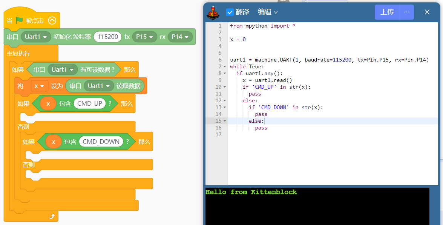Open the tx pin P15 dropdown
Image resolution: width=443 pixels, height=225 pixels.
[144, 37]
